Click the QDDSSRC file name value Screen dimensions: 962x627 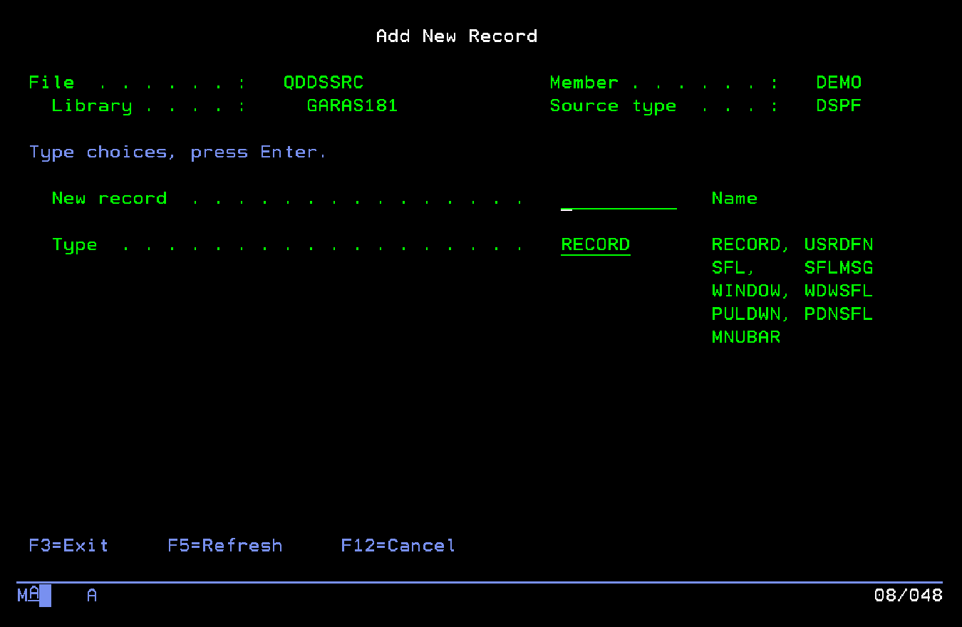(x=324, y=83)
